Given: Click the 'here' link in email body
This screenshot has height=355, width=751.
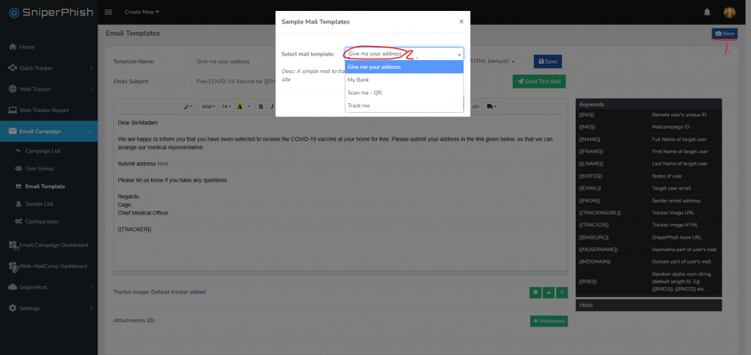Looking at the screenshot, I should point(163,164).
